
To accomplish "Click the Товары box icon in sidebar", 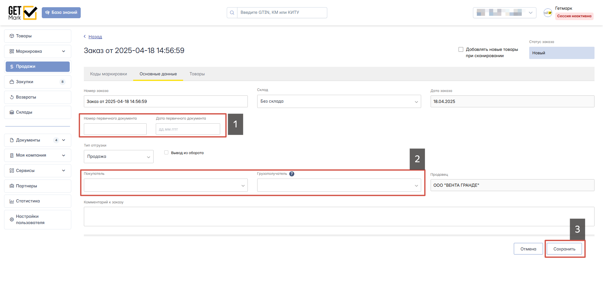I will coord(12,36).
